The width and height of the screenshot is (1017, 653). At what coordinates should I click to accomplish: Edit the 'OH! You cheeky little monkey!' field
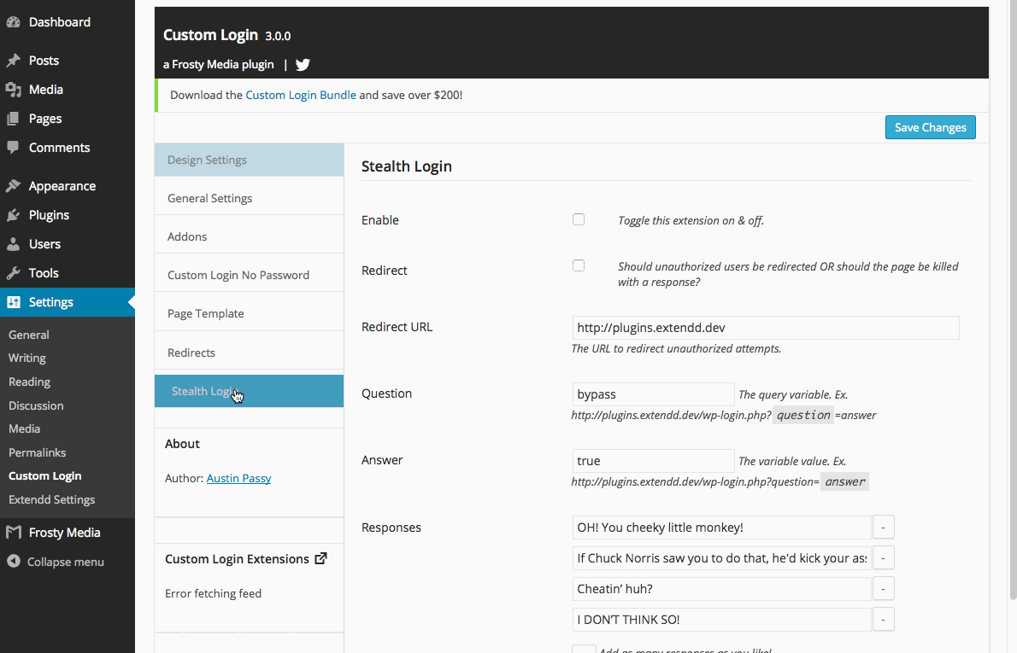[x=721, y=528]
